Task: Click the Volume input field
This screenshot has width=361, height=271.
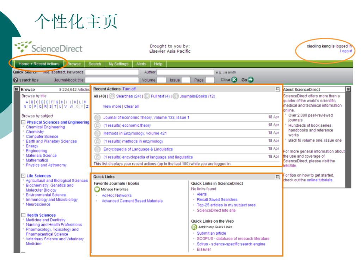Action: pyautogui.click(x=161, y=80)
